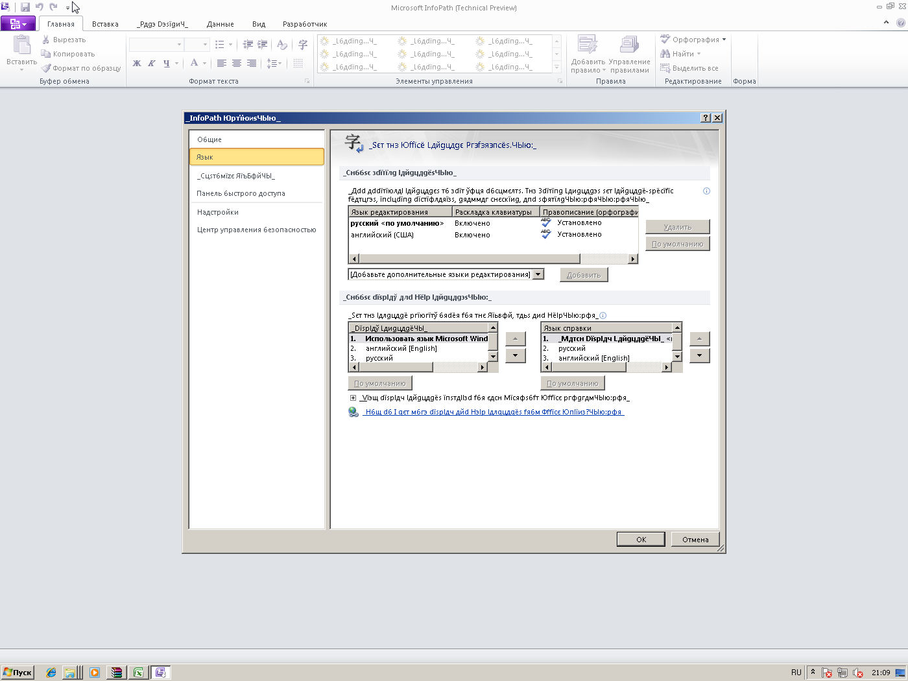Open the font size combo box
The image size is (908, 681).
click(x=197, y=45)
